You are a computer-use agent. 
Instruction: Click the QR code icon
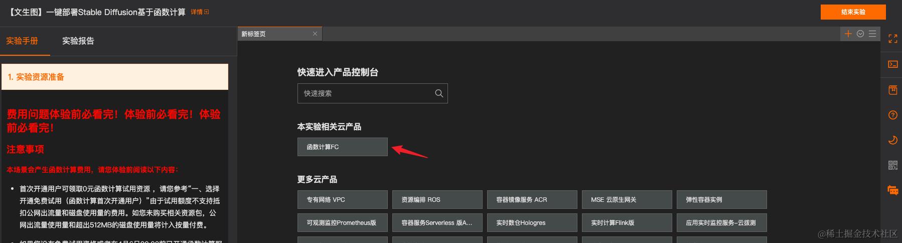tap(892, 165)
